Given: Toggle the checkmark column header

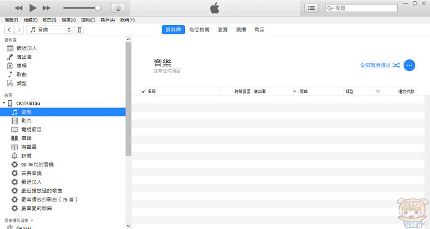Looking at the screenshot, I should coord(143,92).
